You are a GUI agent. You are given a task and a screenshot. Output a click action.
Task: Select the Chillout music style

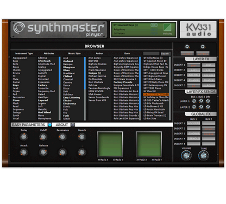68,76
